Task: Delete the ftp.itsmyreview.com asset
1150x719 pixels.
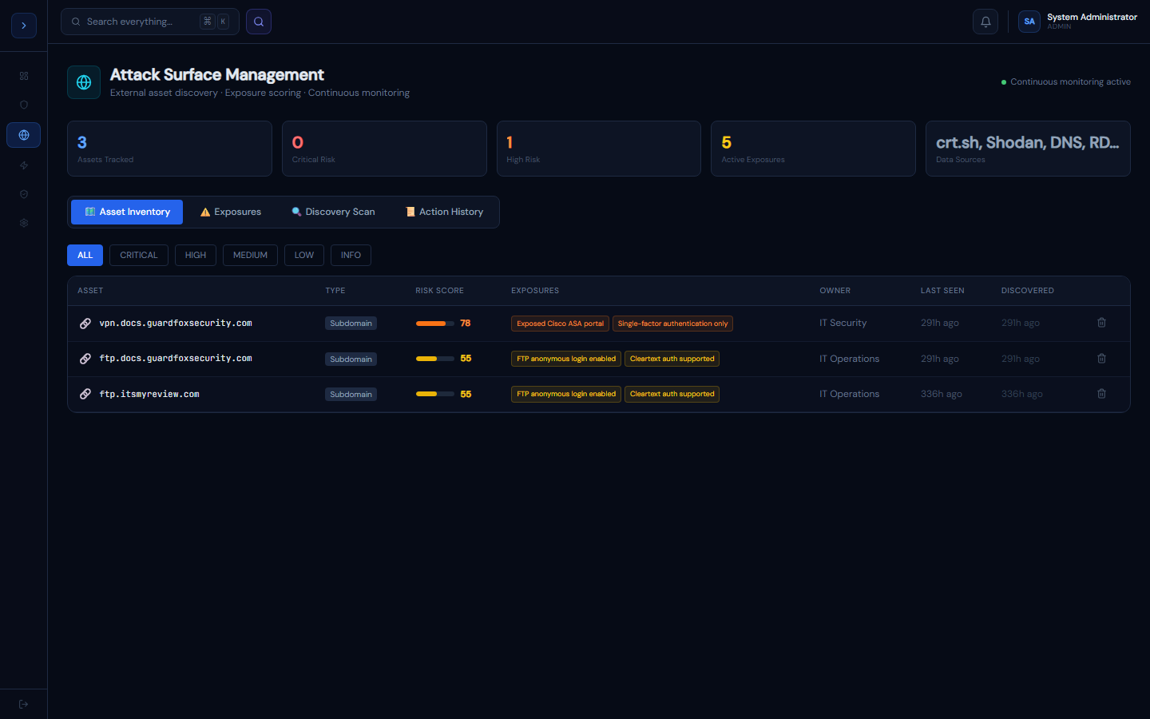Action: 1101,394
